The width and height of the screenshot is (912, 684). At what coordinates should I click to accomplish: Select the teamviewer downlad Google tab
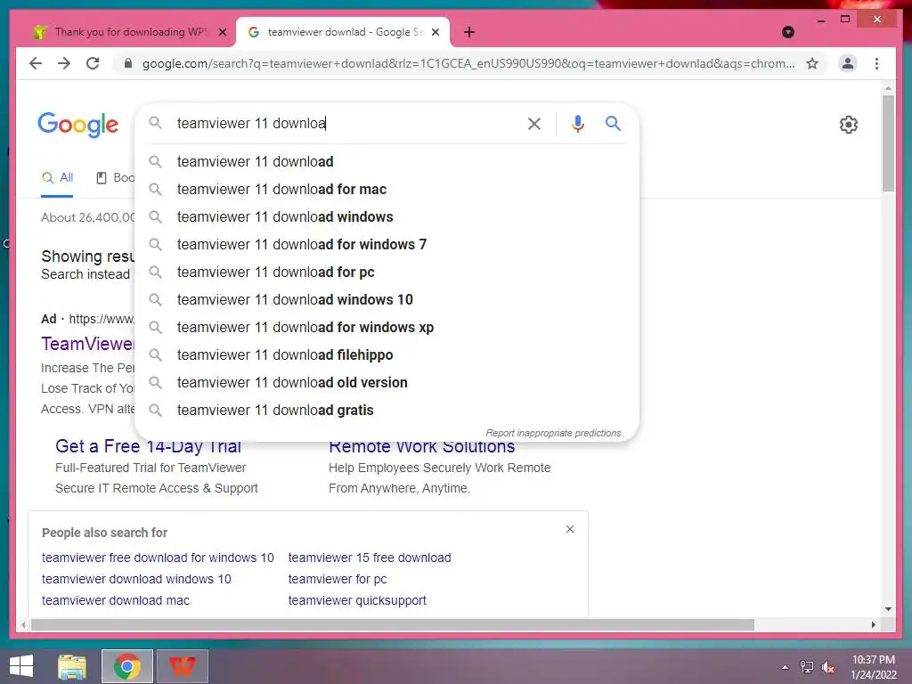[343, 32]
